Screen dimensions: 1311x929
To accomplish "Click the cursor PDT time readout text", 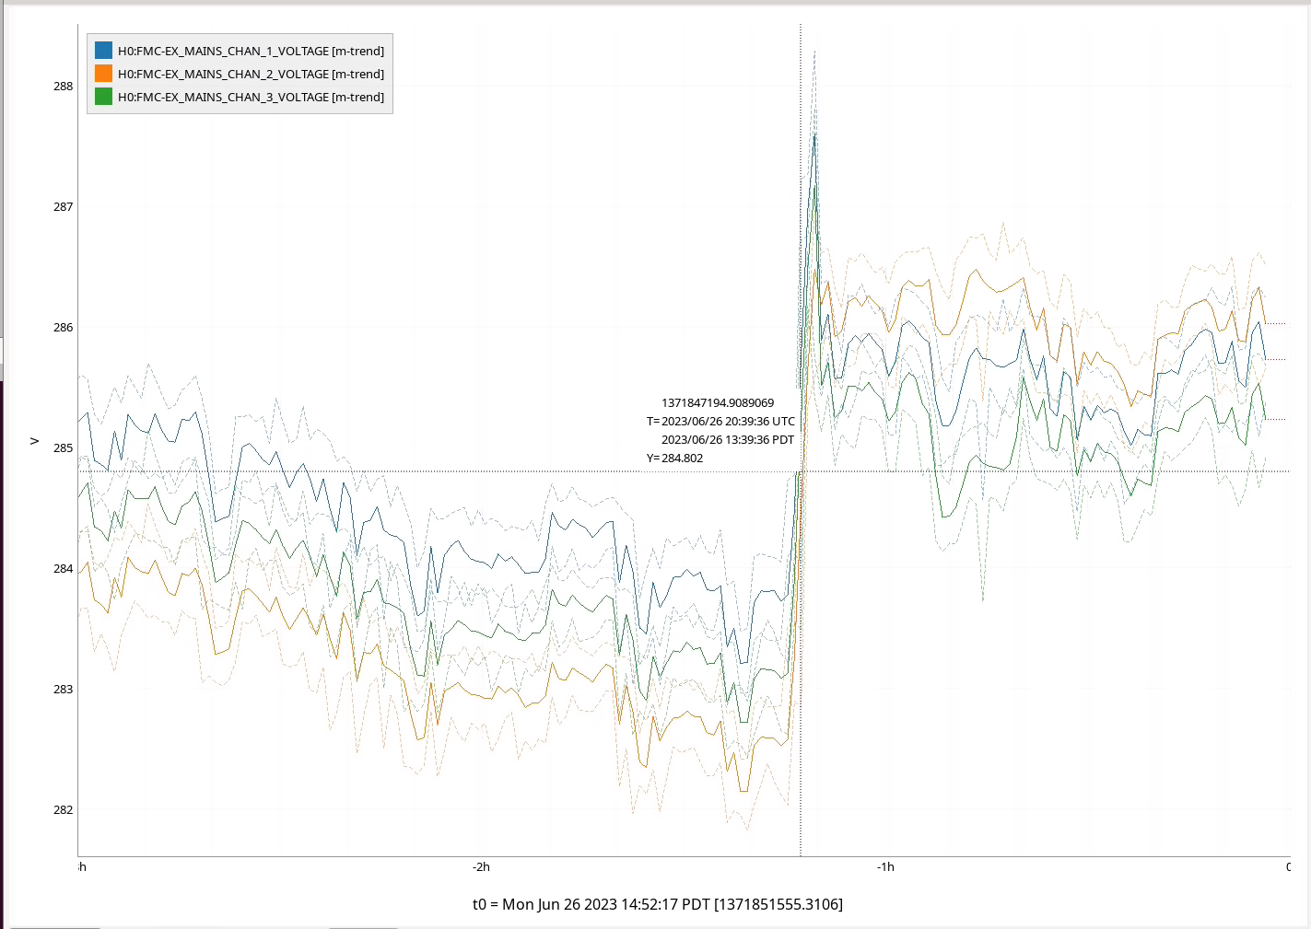I will point(727,440).
